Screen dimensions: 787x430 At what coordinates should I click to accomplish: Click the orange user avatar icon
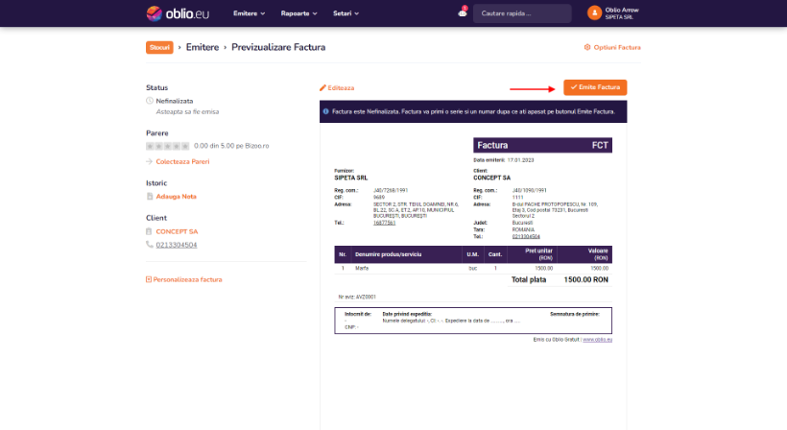tap(594, 13)
